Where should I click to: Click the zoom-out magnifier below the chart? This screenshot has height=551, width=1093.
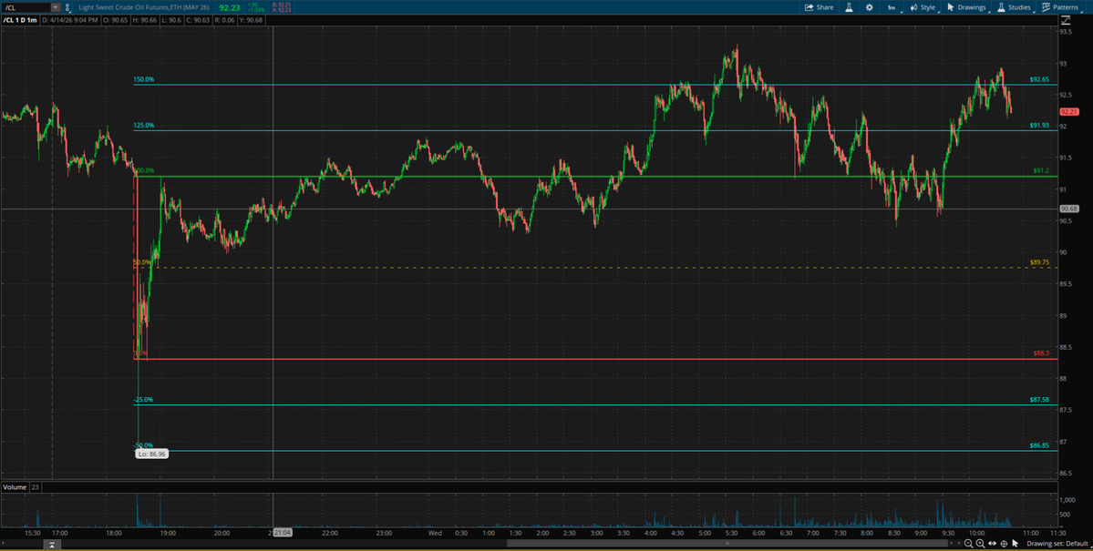[x=969, y=544]
